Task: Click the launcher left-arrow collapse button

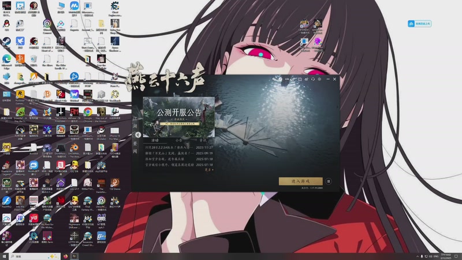Action: [x=138, y=135]
